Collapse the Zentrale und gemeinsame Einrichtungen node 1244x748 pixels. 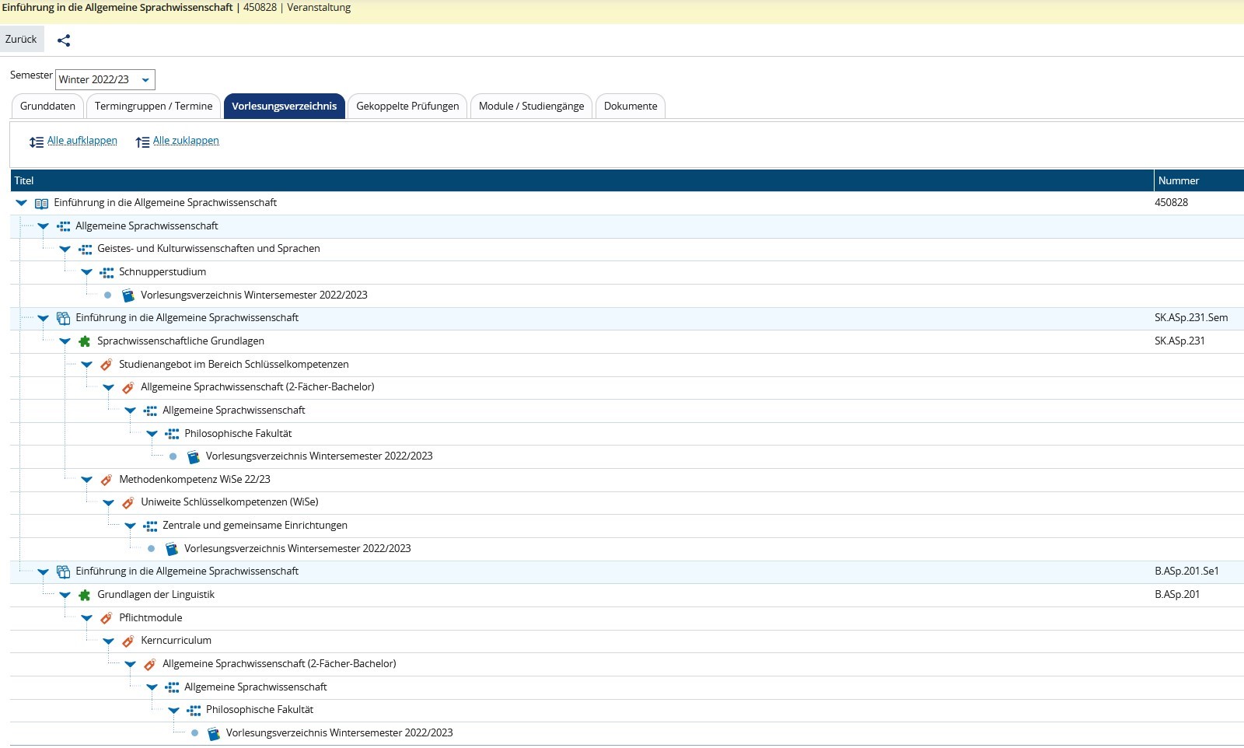point(130,526)
